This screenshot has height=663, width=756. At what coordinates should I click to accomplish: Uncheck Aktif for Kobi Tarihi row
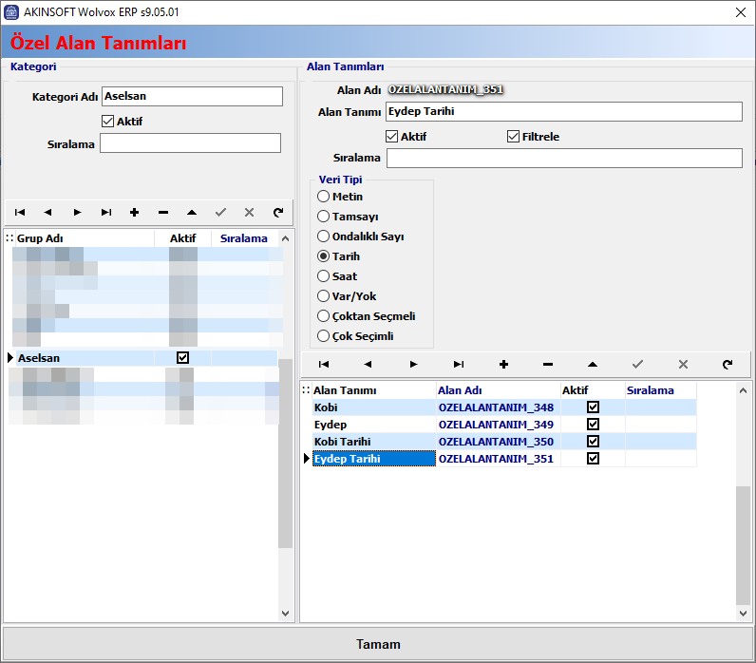click(x=594, y=442)
